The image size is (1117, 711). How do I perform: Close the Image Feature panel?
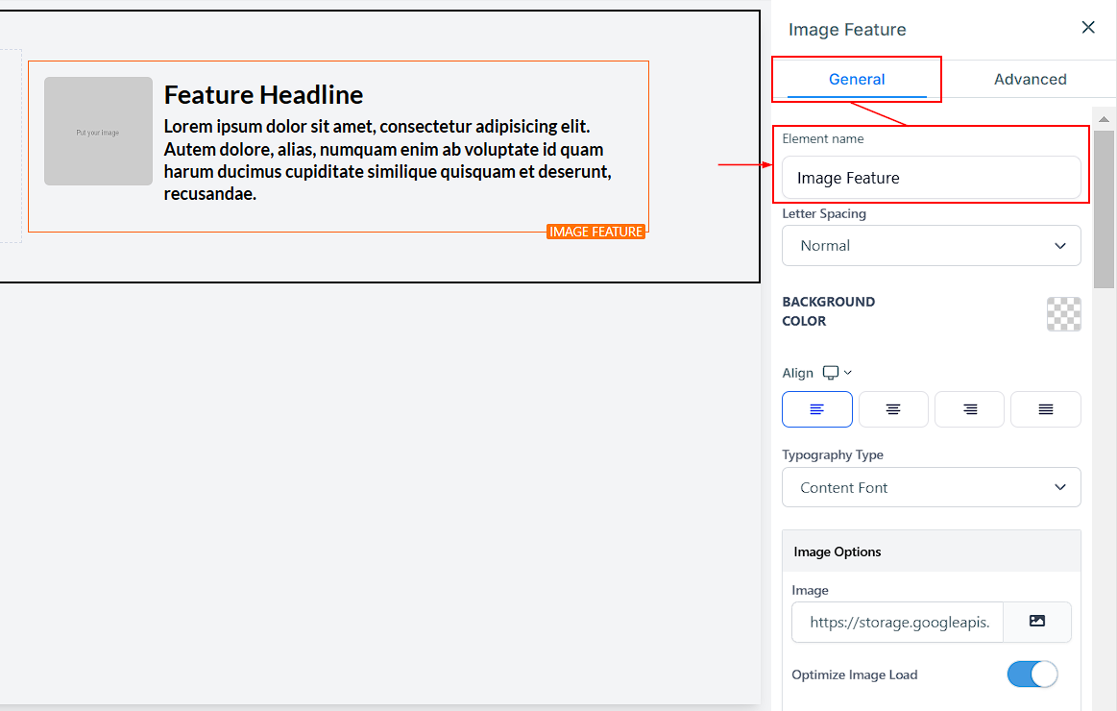[x=1088, y=28]
